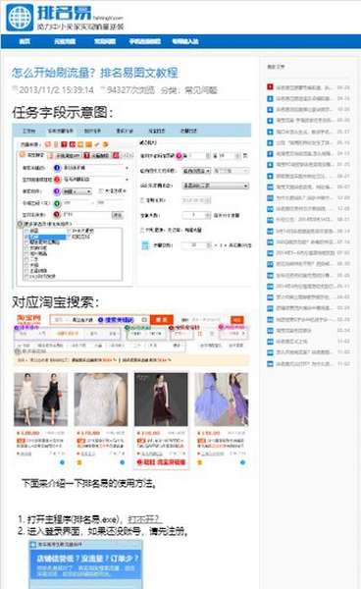Screen dimensions: 361x589
Task: Click the red icon beside the first sidebar article
Action: click(270, 87)
